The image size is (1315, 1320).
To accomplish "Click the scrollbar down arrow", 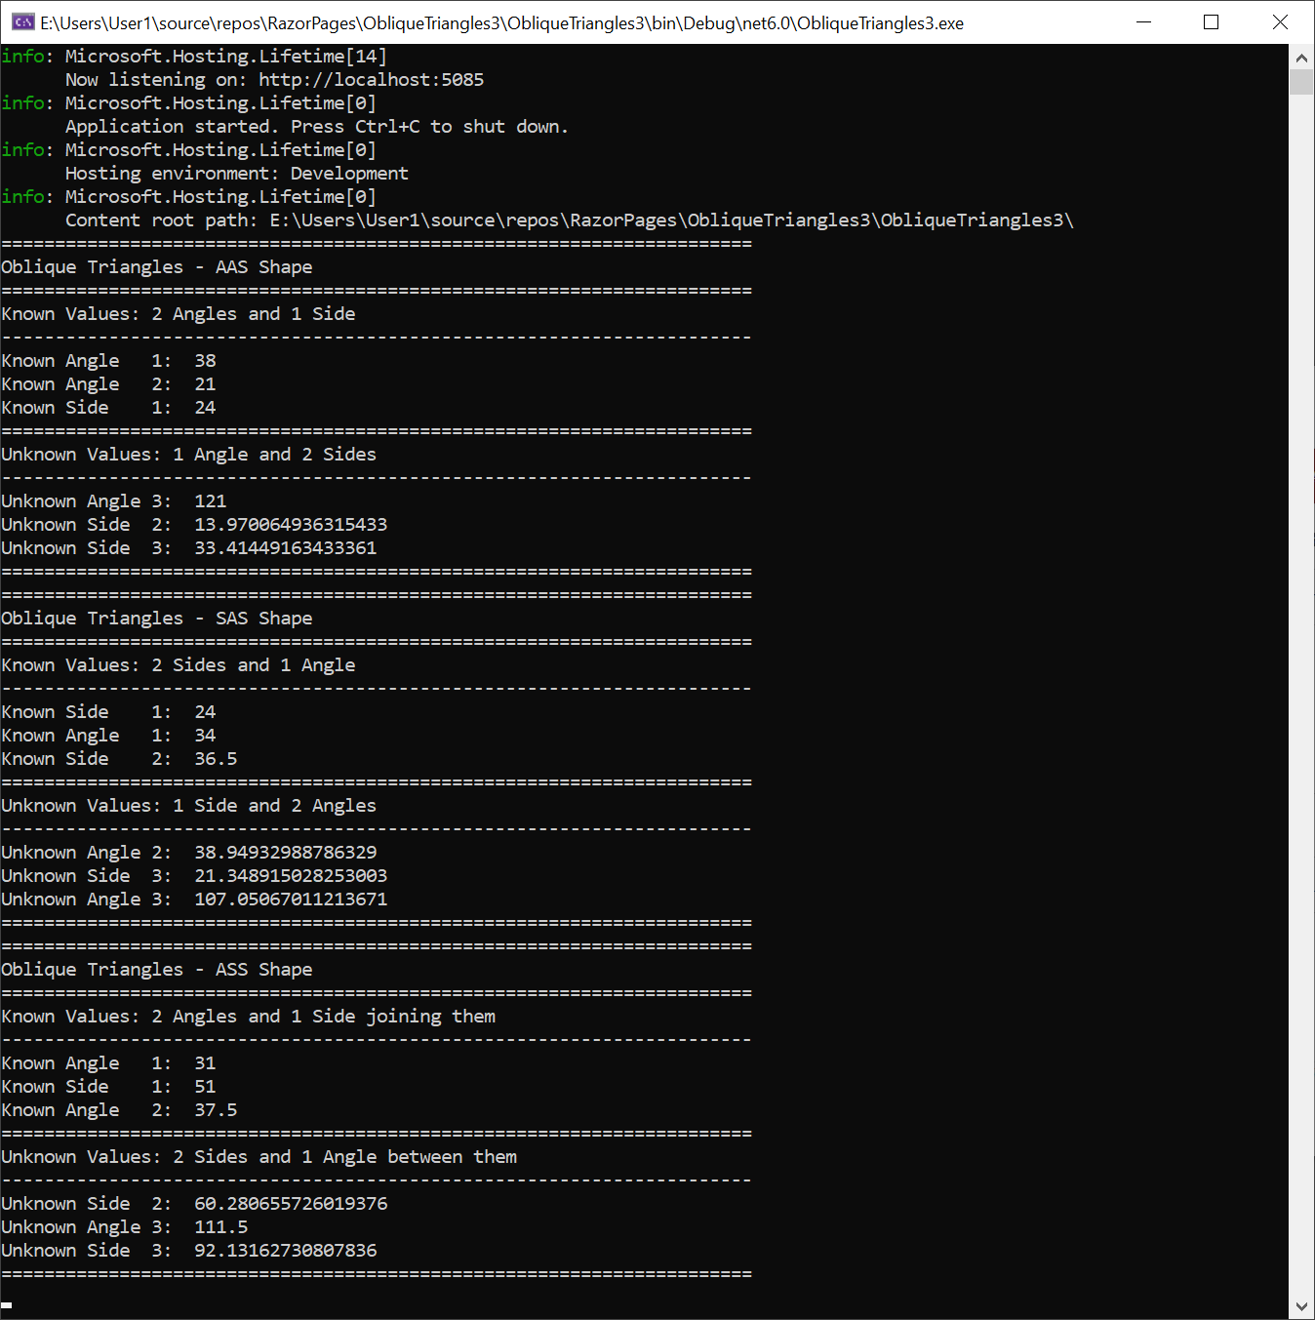I will (1301, 1306).
